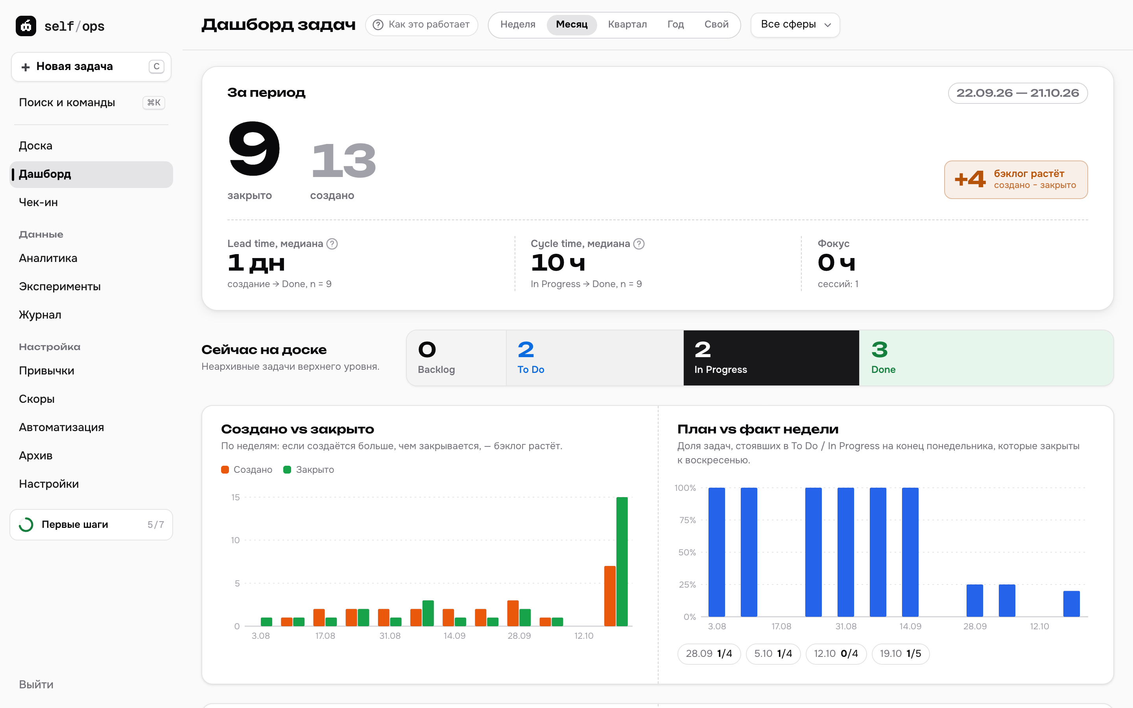The width and height of the screenshot is (1133, 708).
Task: Select the Backlog board segment
Action: point(456,358)
